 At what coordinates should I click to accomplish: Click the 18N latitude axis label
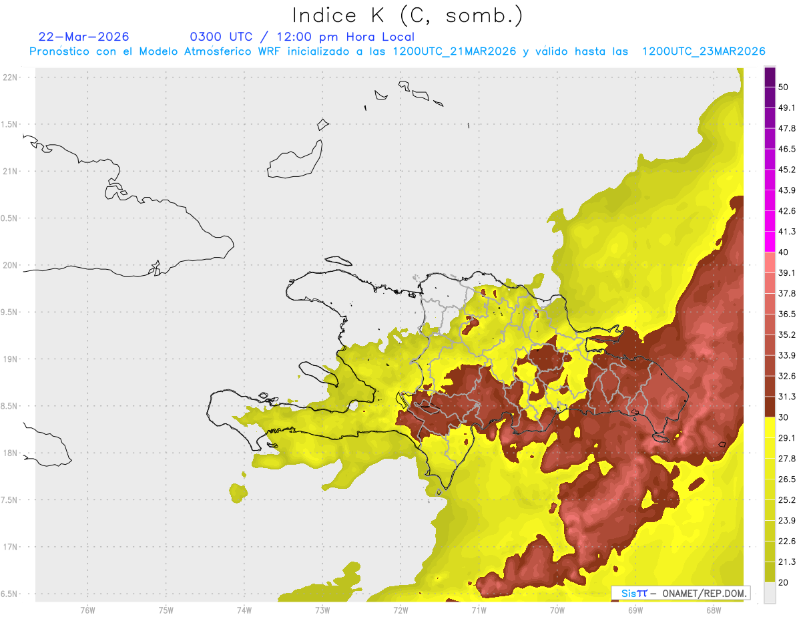tap(9, 453)
